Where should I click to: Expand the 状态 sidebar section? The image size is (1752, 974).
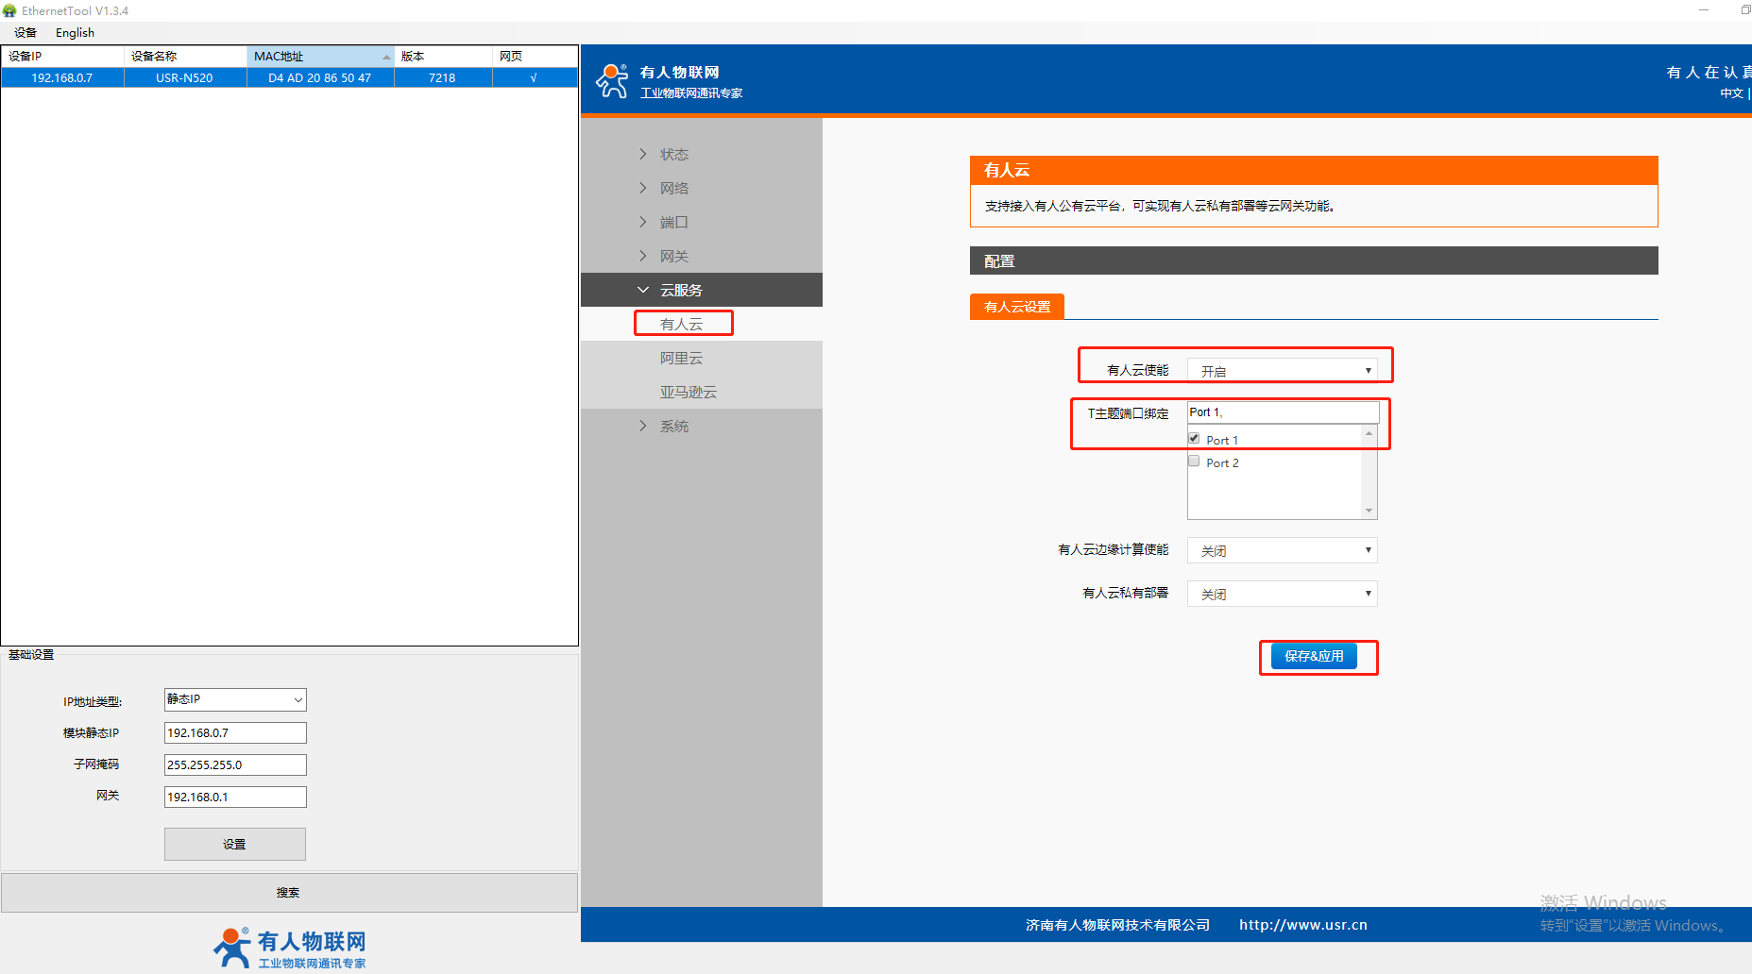click(x=673, y=154)
